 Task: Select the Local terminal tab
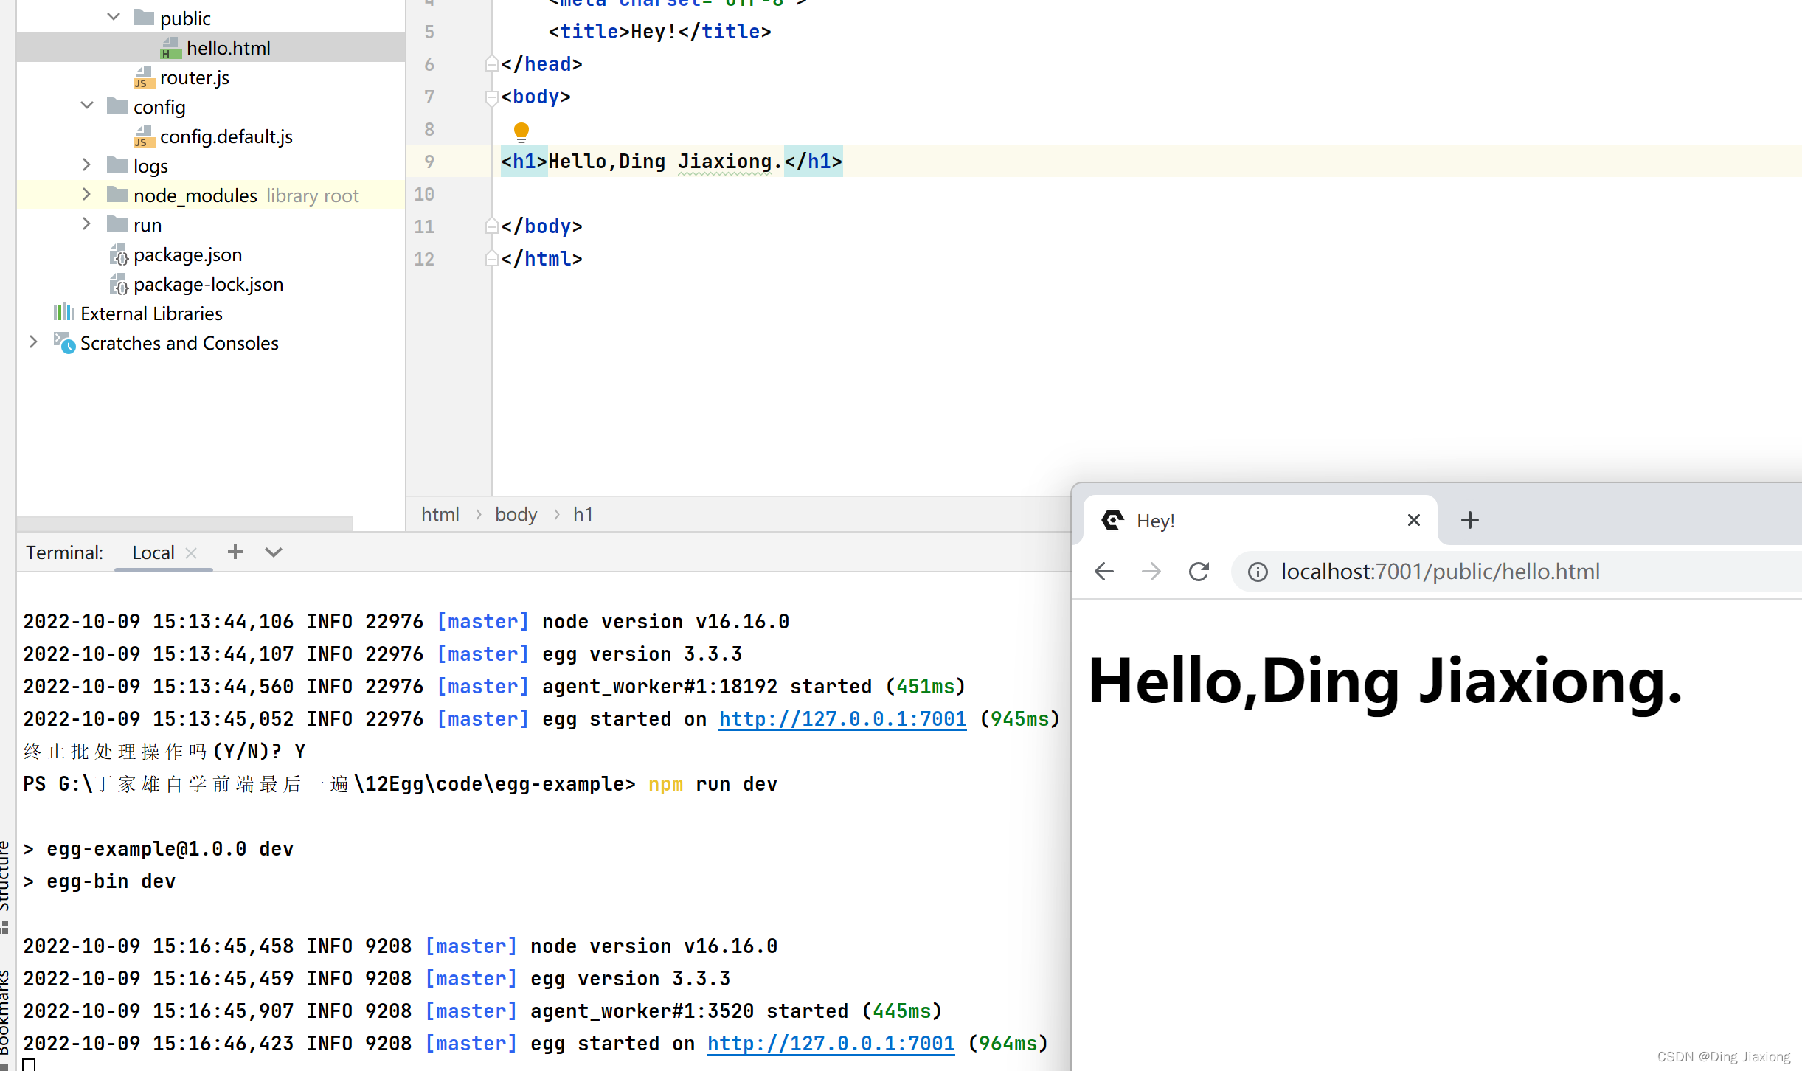coord(153,552)
